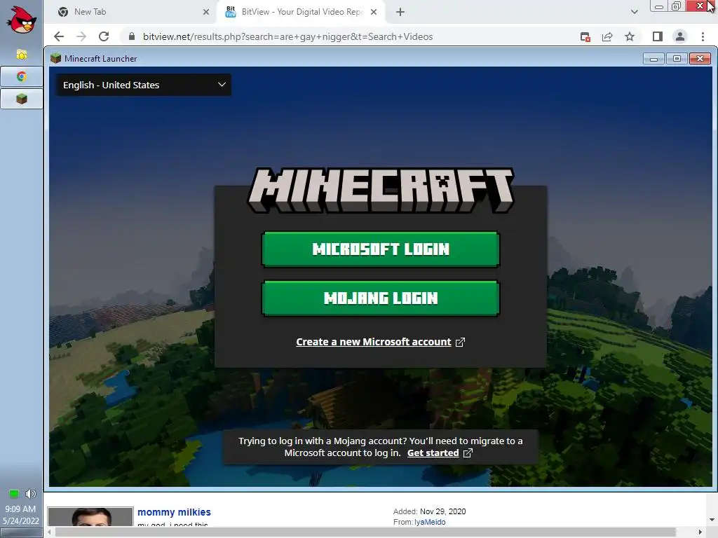Select Chrome in the taskbar
718x538 pixels.
pos(22,76)
